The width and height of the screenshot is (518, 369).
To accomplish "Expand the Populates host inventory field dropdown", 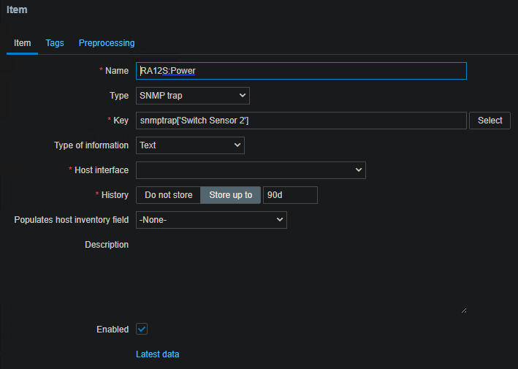I will click(x=211, y=220).
